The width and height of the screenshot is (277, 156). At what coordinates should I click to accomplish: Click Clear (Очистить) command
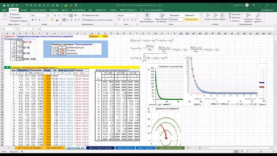234,21
